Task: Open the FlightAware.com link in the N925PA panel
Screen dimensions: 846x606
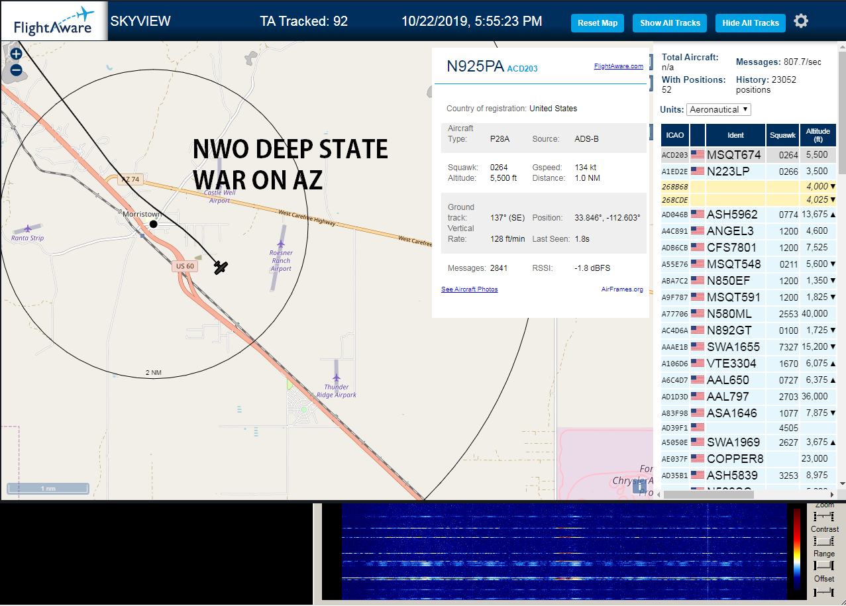Action: point(619,66)
